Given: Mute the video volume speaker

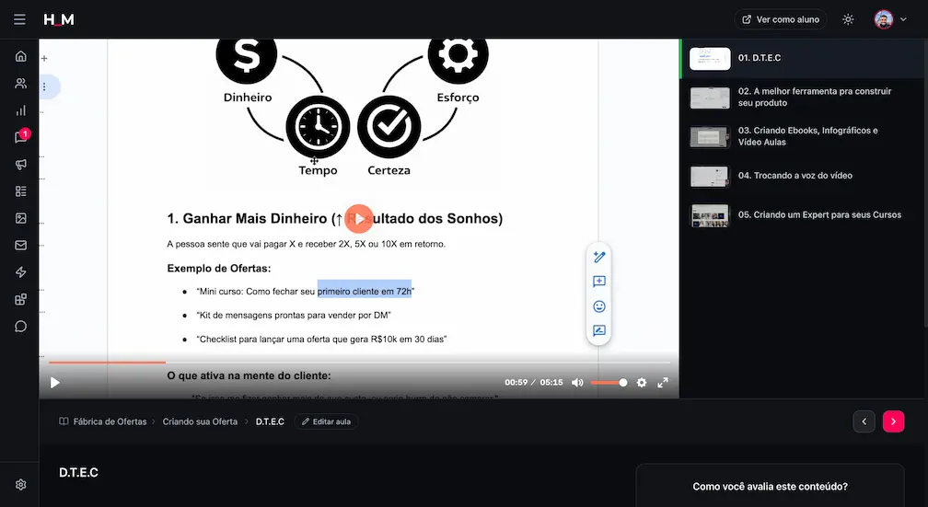Looking at the screenshot, I should click(577, 383).
